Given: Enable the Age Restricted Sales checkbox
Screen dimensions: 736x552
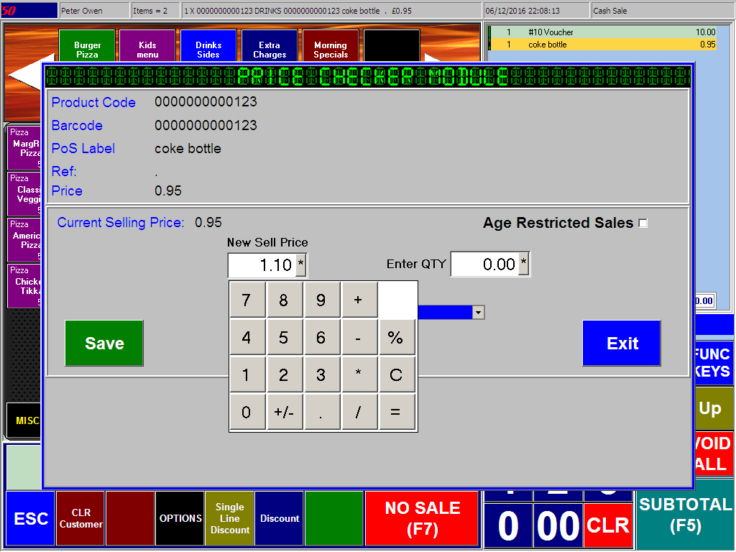Looking at the screenshot, I should pos(643,224).
